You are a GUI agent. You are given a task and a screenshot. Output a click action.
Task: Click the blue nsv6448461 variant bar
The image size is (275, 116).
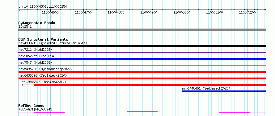[224, 91]
